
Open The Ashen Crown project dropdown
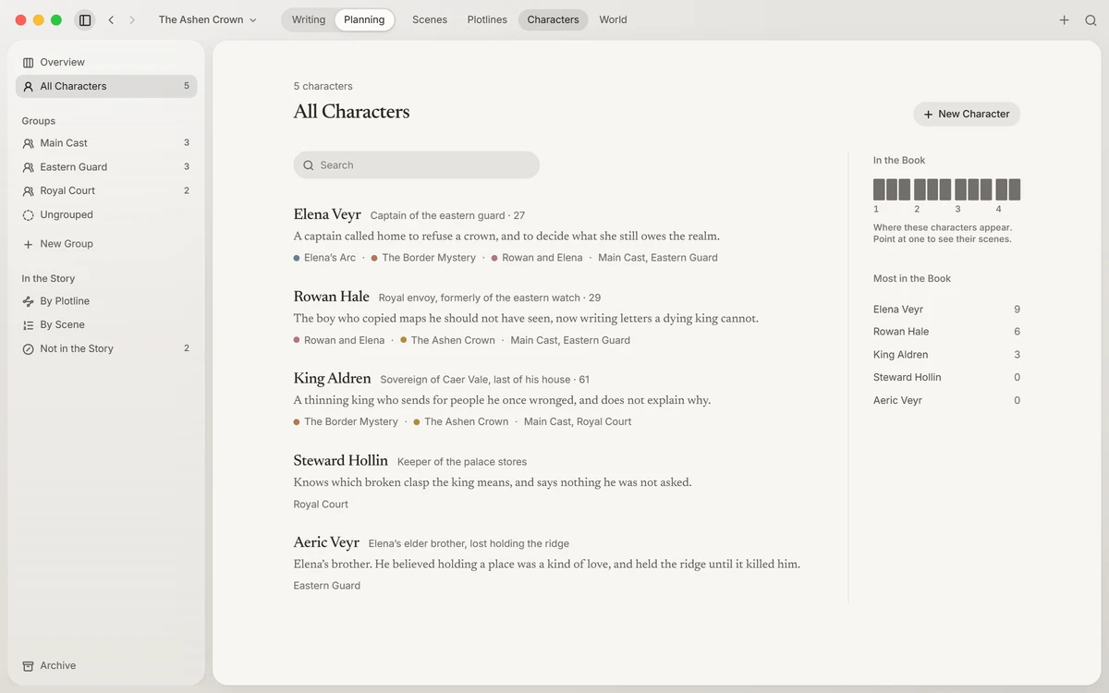207,19
